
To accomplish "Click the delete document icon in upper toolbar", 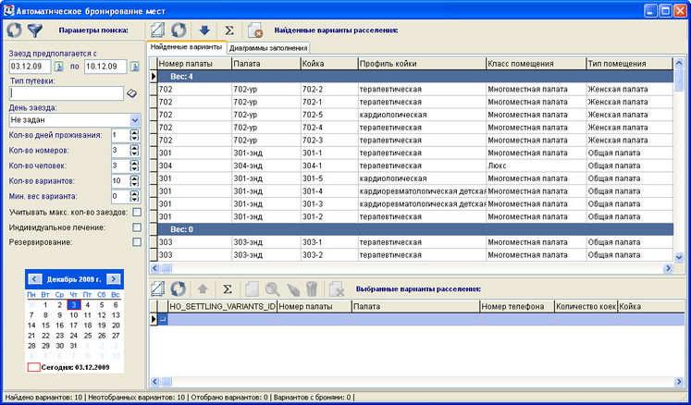I will [255, 31].
